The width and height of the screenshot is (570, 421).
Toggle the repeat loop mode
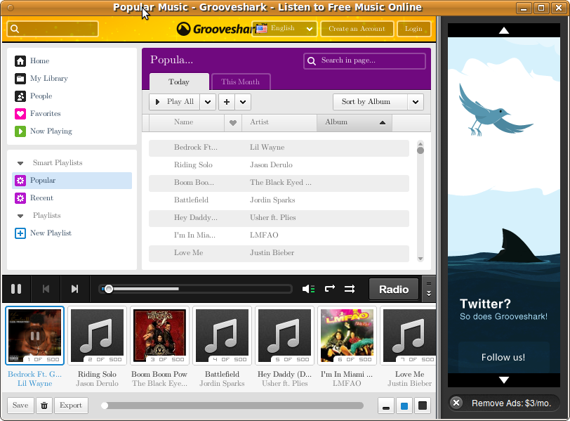point(330,289)
